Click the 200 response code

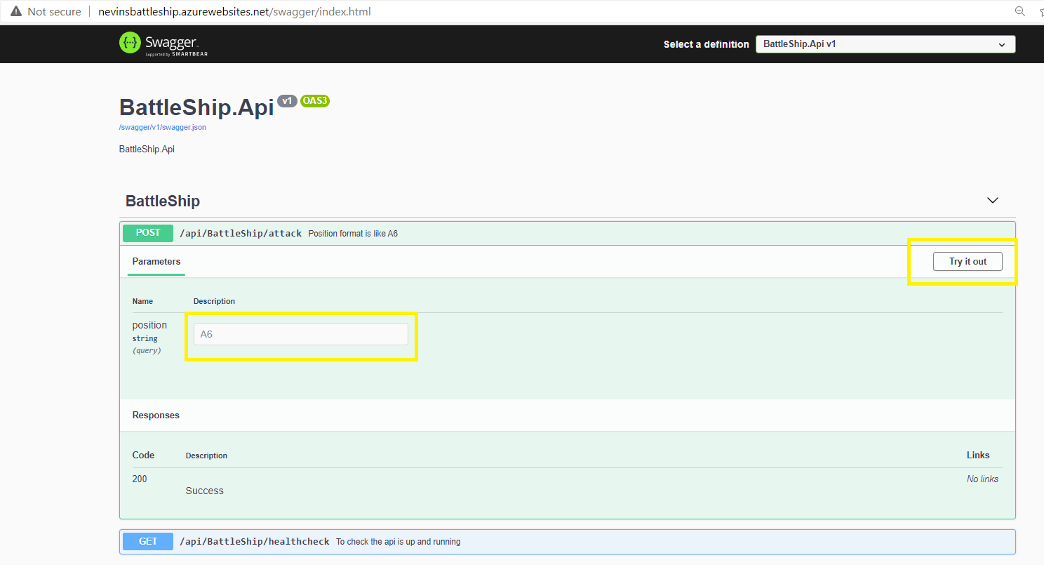pyautogui.click(x=140, y=479)
